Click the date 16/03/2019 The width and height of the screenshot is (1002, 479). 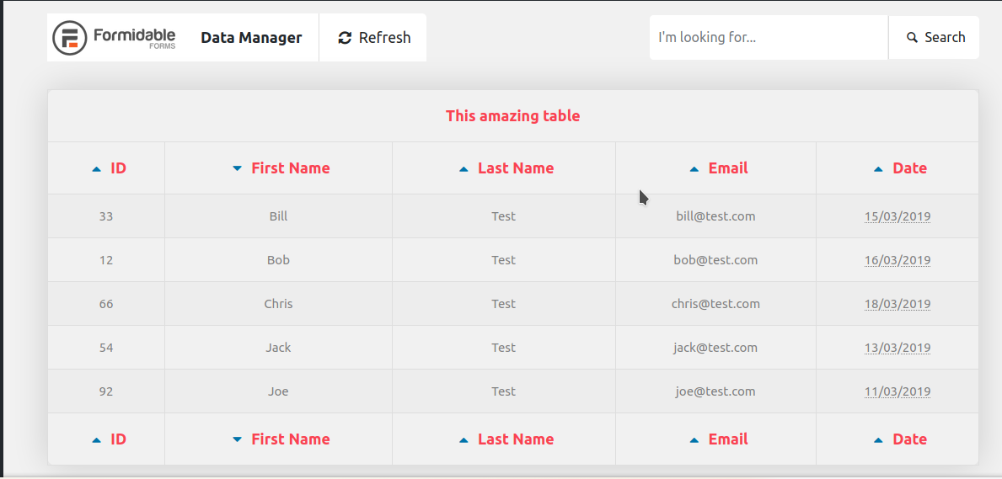click(x=898, y=260)
